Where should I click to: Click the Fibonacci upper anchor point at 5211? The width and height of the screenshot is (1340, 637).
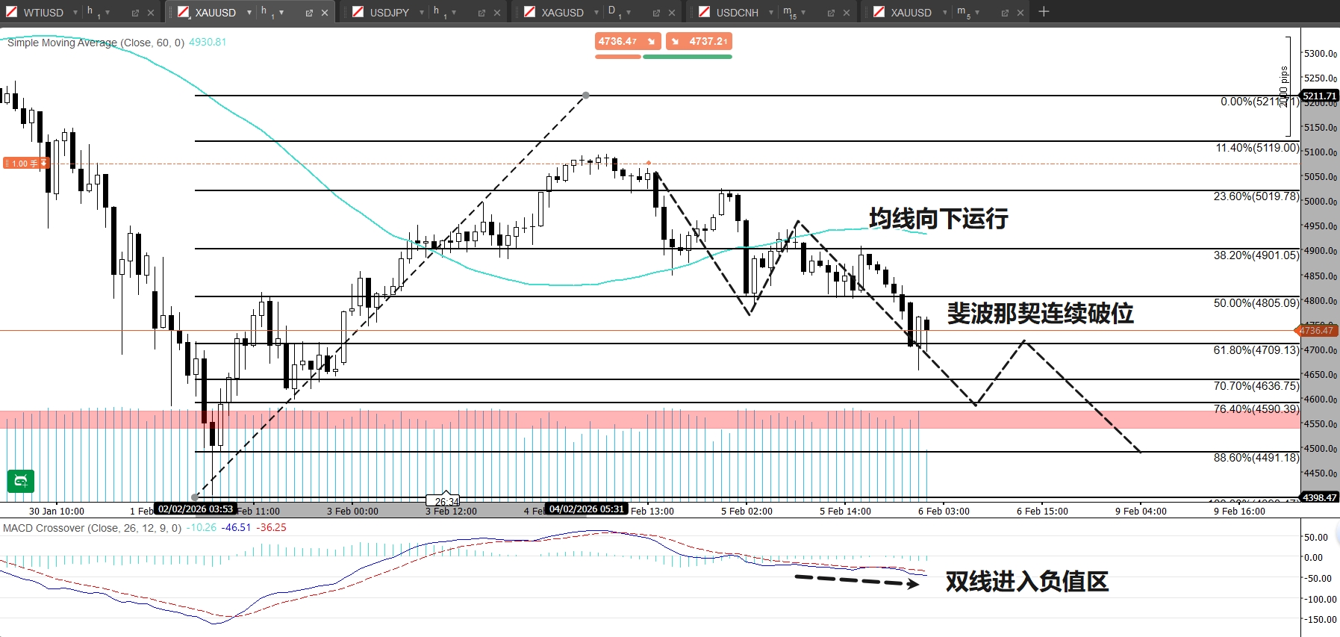point(586,96)
